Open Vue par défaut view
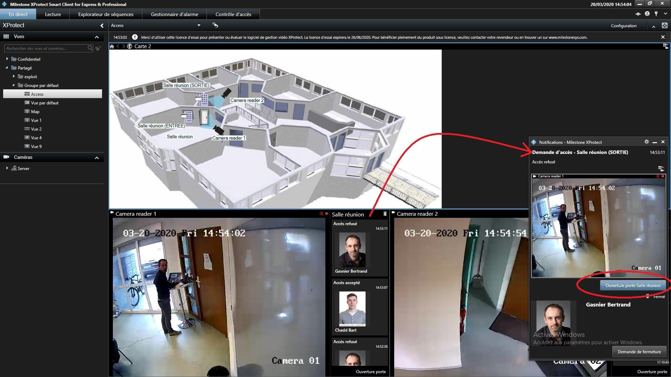The height and width of the screenshot is (377, 671). point(44,103)
